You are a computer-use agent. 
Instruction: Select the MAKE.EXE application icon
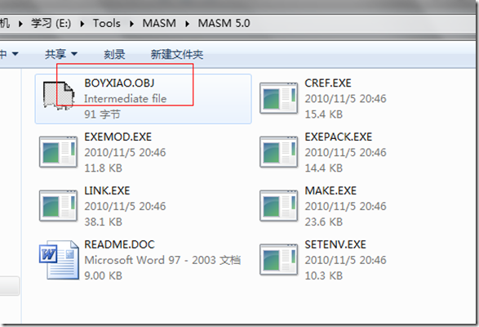coord(278,206)
